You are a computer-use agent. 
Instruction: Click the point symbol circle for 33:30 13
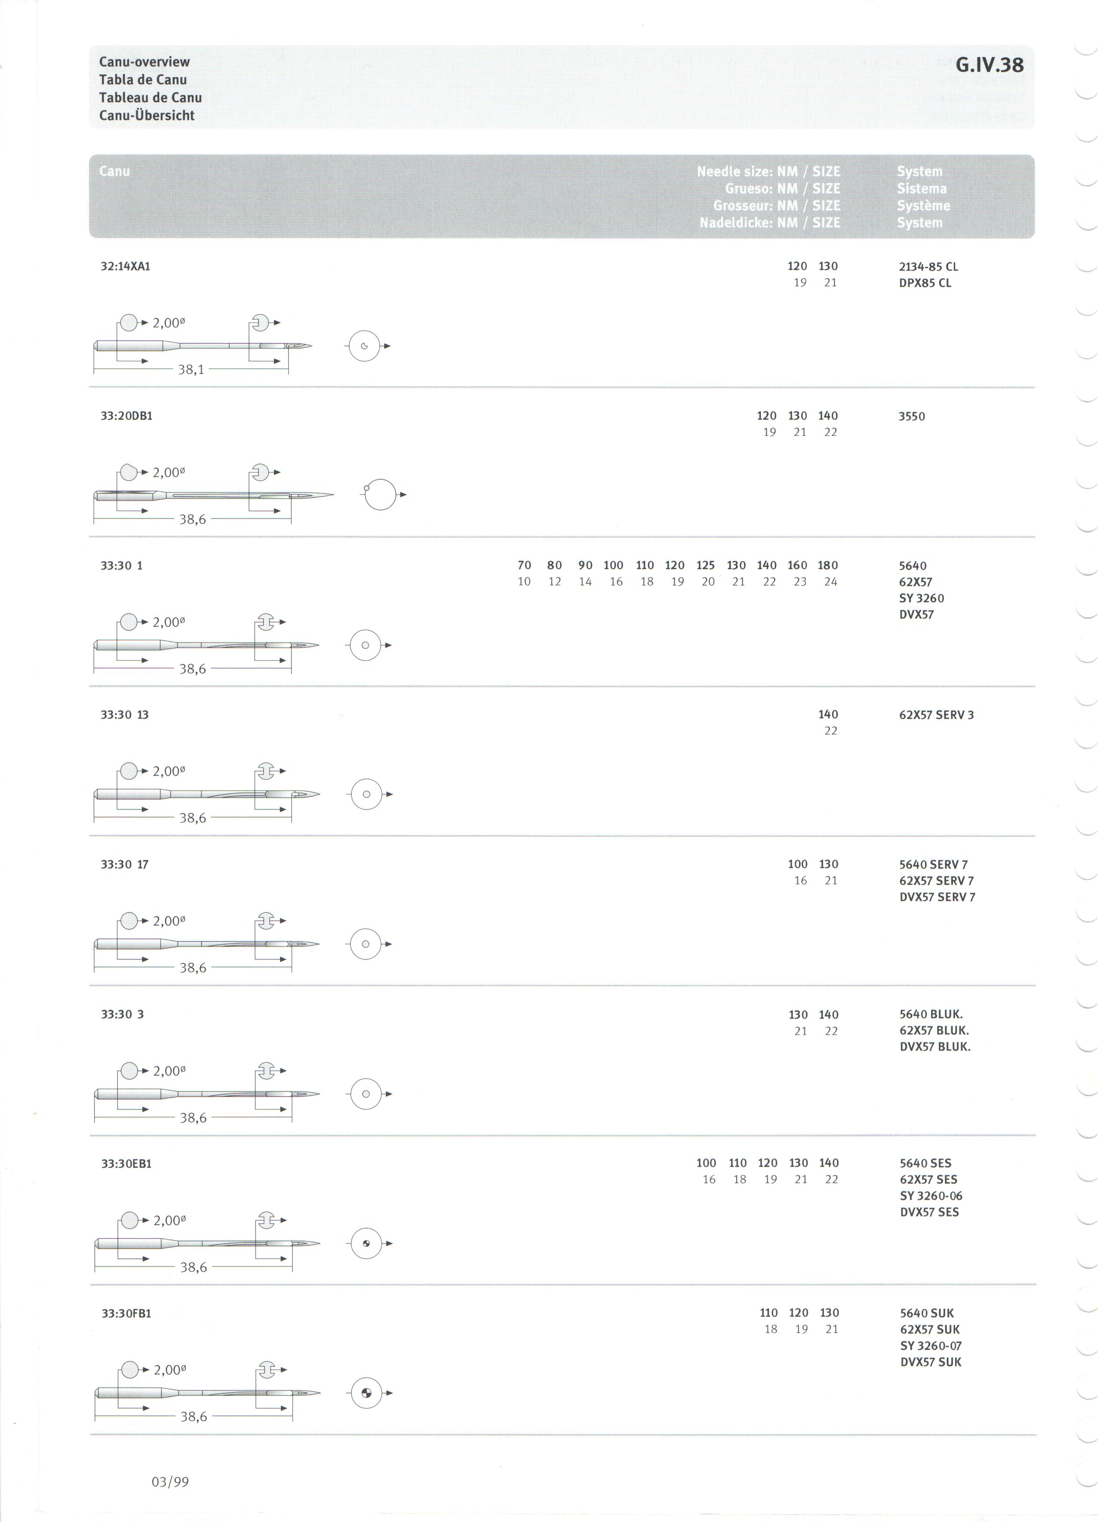pos(366,794)
